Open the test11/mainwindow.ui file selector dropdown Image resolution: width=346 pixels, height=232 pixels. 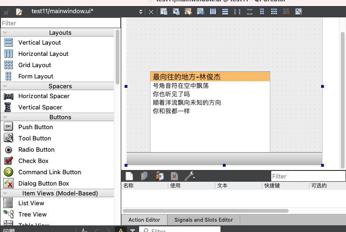[141, 12]
